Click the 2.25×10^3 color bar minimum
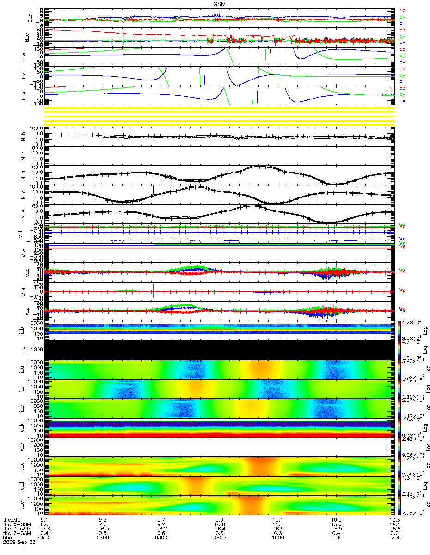The height and width of the screenshot is (555, 430). click(413, 513)
